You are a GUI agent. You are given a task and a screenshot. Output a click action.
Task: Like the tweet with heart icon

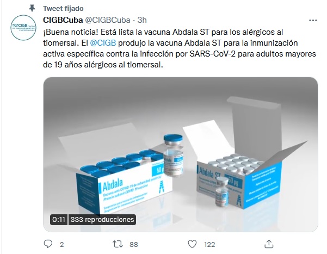(x=192, y=244)
